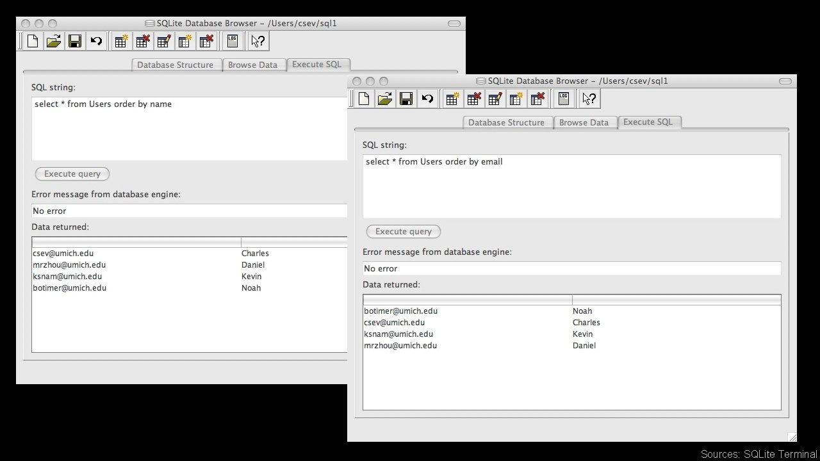The height and width of the screenshot is (461, 820).
Task: Click Create Table icon in the back window
Action: pyautogui.click(x=120, y=42)
